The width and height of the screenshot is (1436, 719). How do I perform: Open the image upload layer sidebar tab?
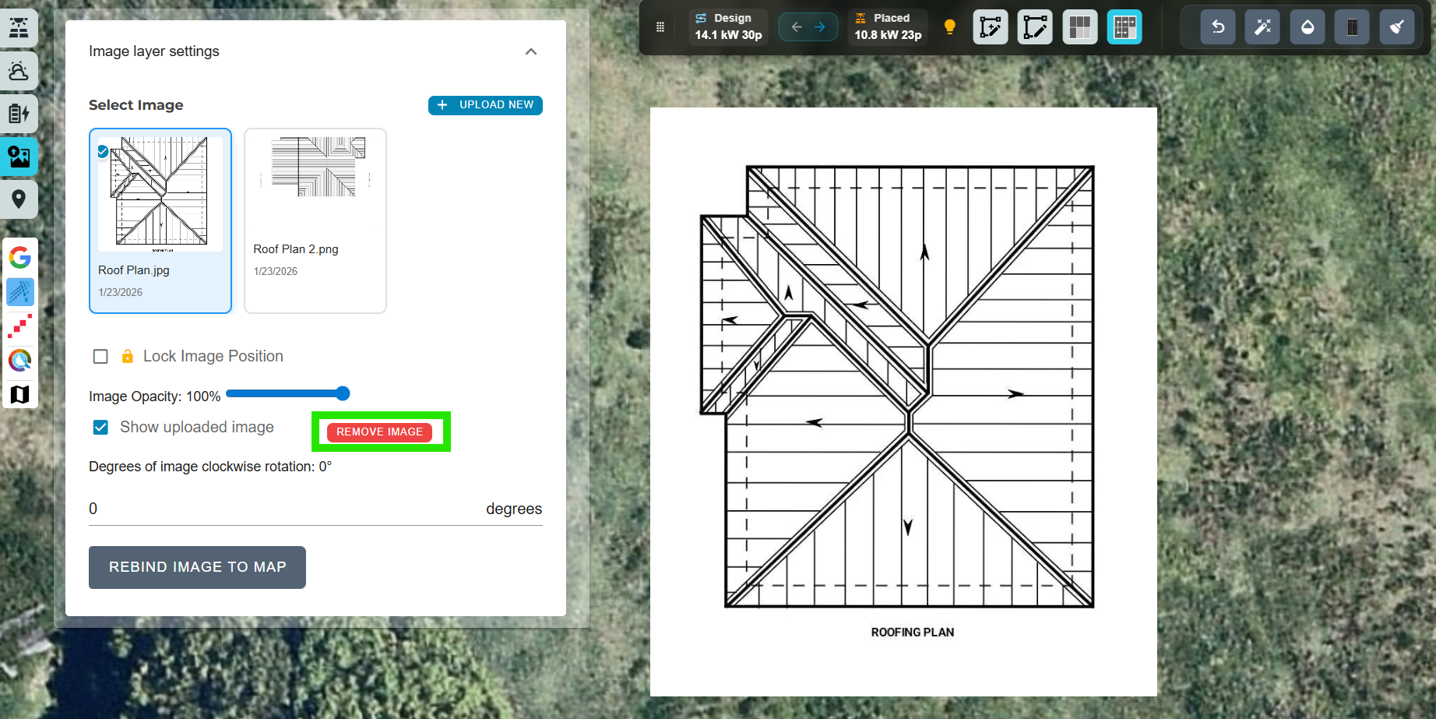(19, 157)
